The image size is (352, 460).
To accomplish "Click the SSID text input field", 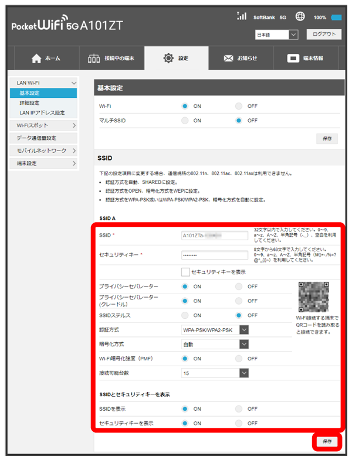I will pyautogui.click(x=215, y=236).
